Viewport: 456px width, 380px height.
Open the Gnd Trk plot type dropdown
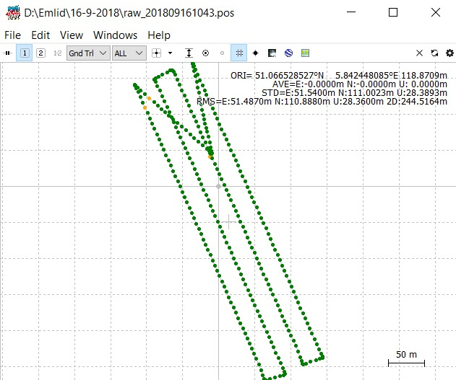tap(88, 53)
